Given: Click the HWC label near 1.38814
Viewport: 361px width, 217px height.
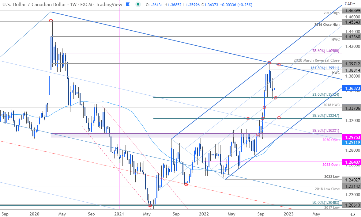Looking at the screenshot, I should coord(336,73).
